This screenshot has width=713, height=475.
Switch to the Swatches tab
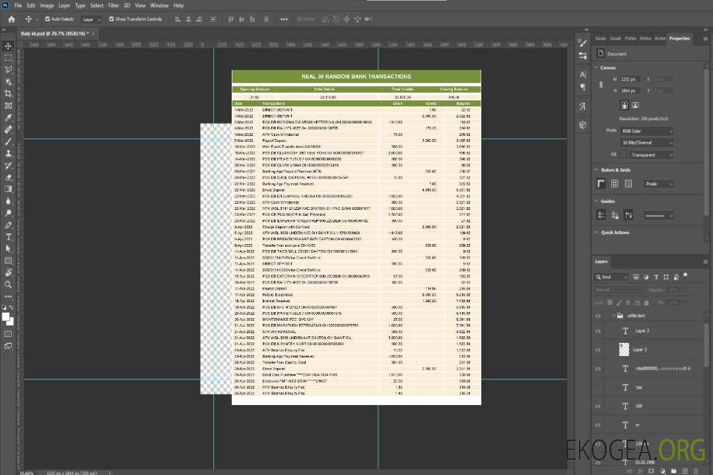pyautogui.click(x=600, y=38)
